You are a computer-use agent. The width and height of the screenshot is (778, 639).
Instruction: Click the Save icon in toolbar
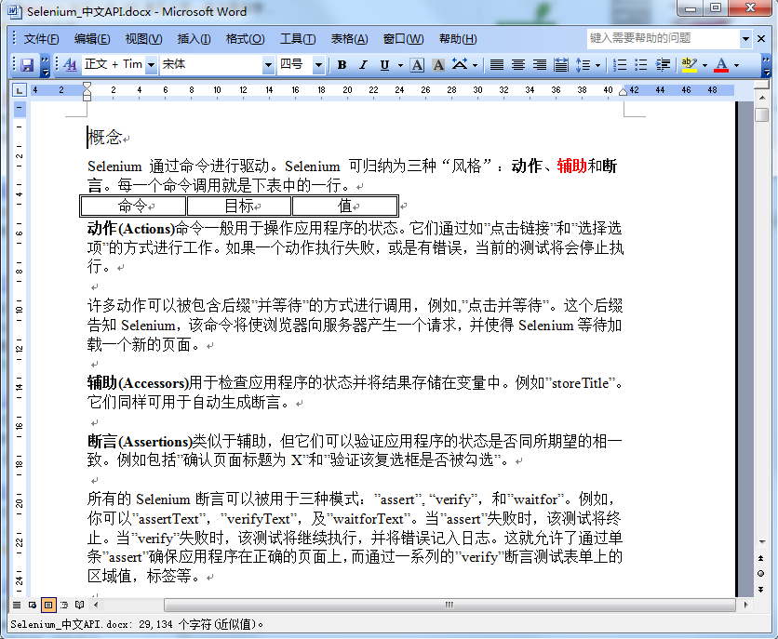coord(27,65)
